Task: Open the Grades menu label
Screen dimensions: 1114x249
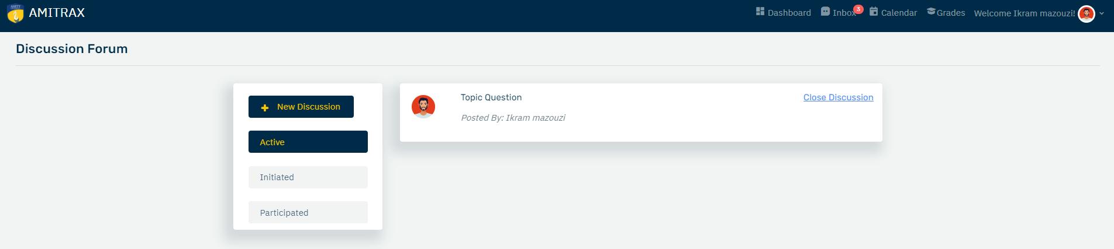Action: (951, 13)
